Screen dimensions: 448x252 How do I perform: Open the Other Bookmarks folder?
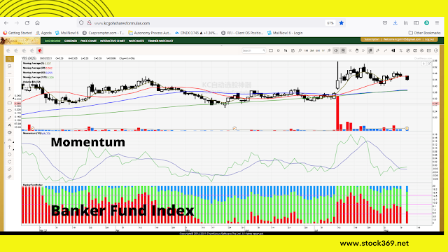[425, 33]
